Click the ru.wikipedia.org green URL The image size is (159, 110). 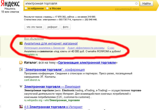pyautogui.click(x=52, y=100)
